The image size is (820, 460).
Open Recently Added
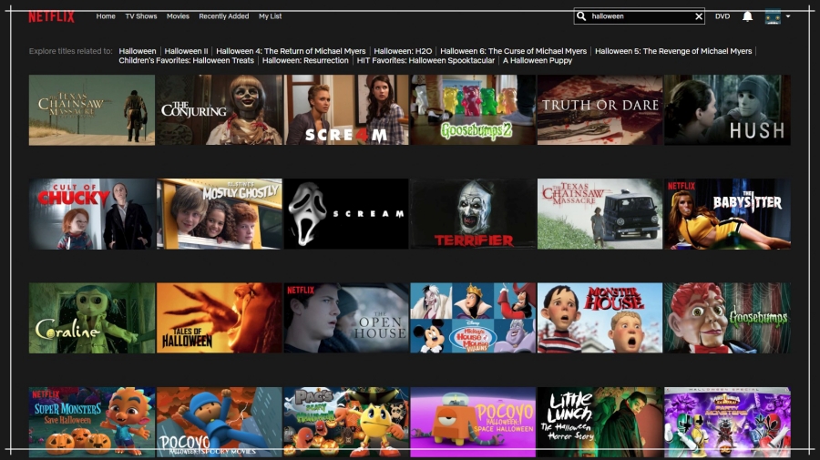(224, 16)
